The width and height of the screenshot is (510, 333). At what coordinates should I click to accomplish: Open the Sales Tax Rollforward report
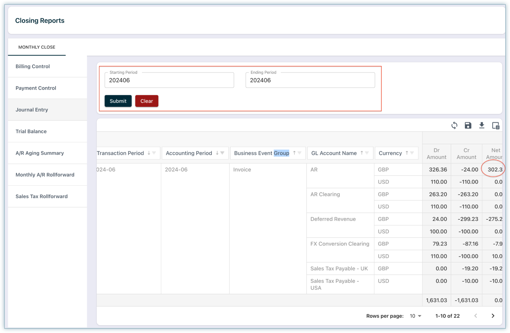[42, 196]
